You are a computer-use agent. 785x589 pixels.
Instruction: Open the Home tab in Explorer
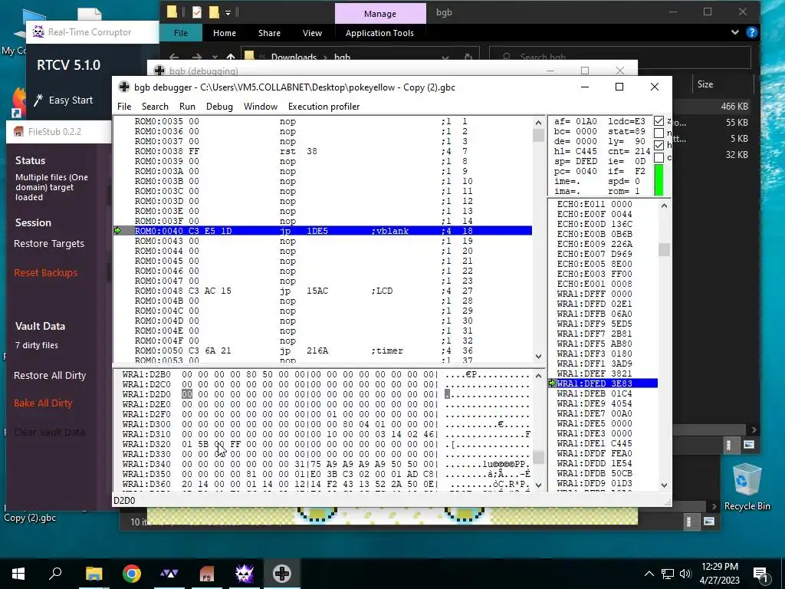tap(225, 32)
